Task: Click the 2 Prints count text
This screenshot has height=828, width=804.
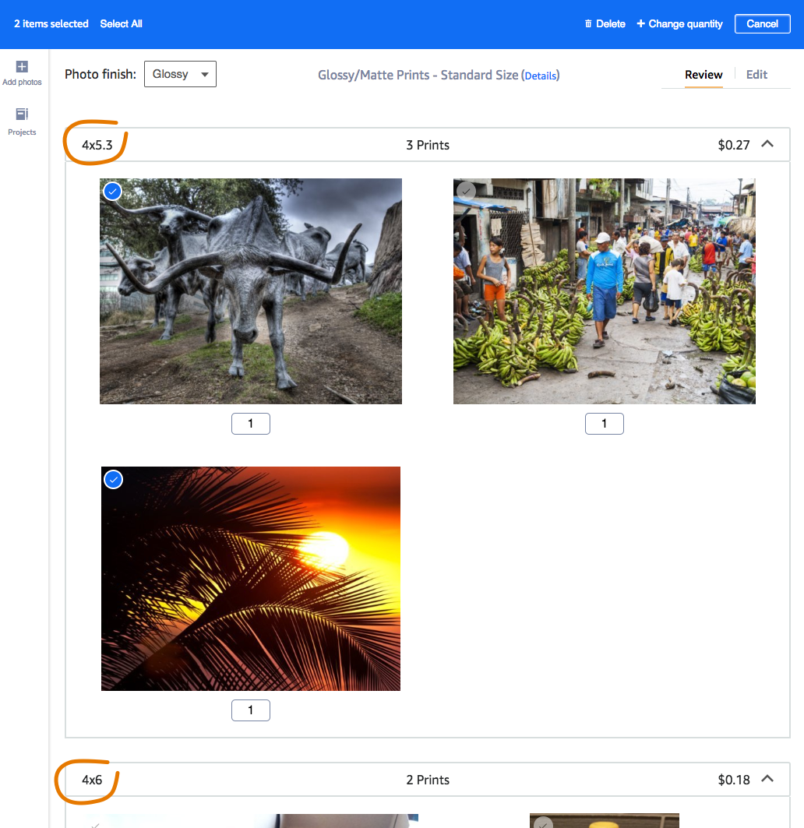Action: pos(428,780)
